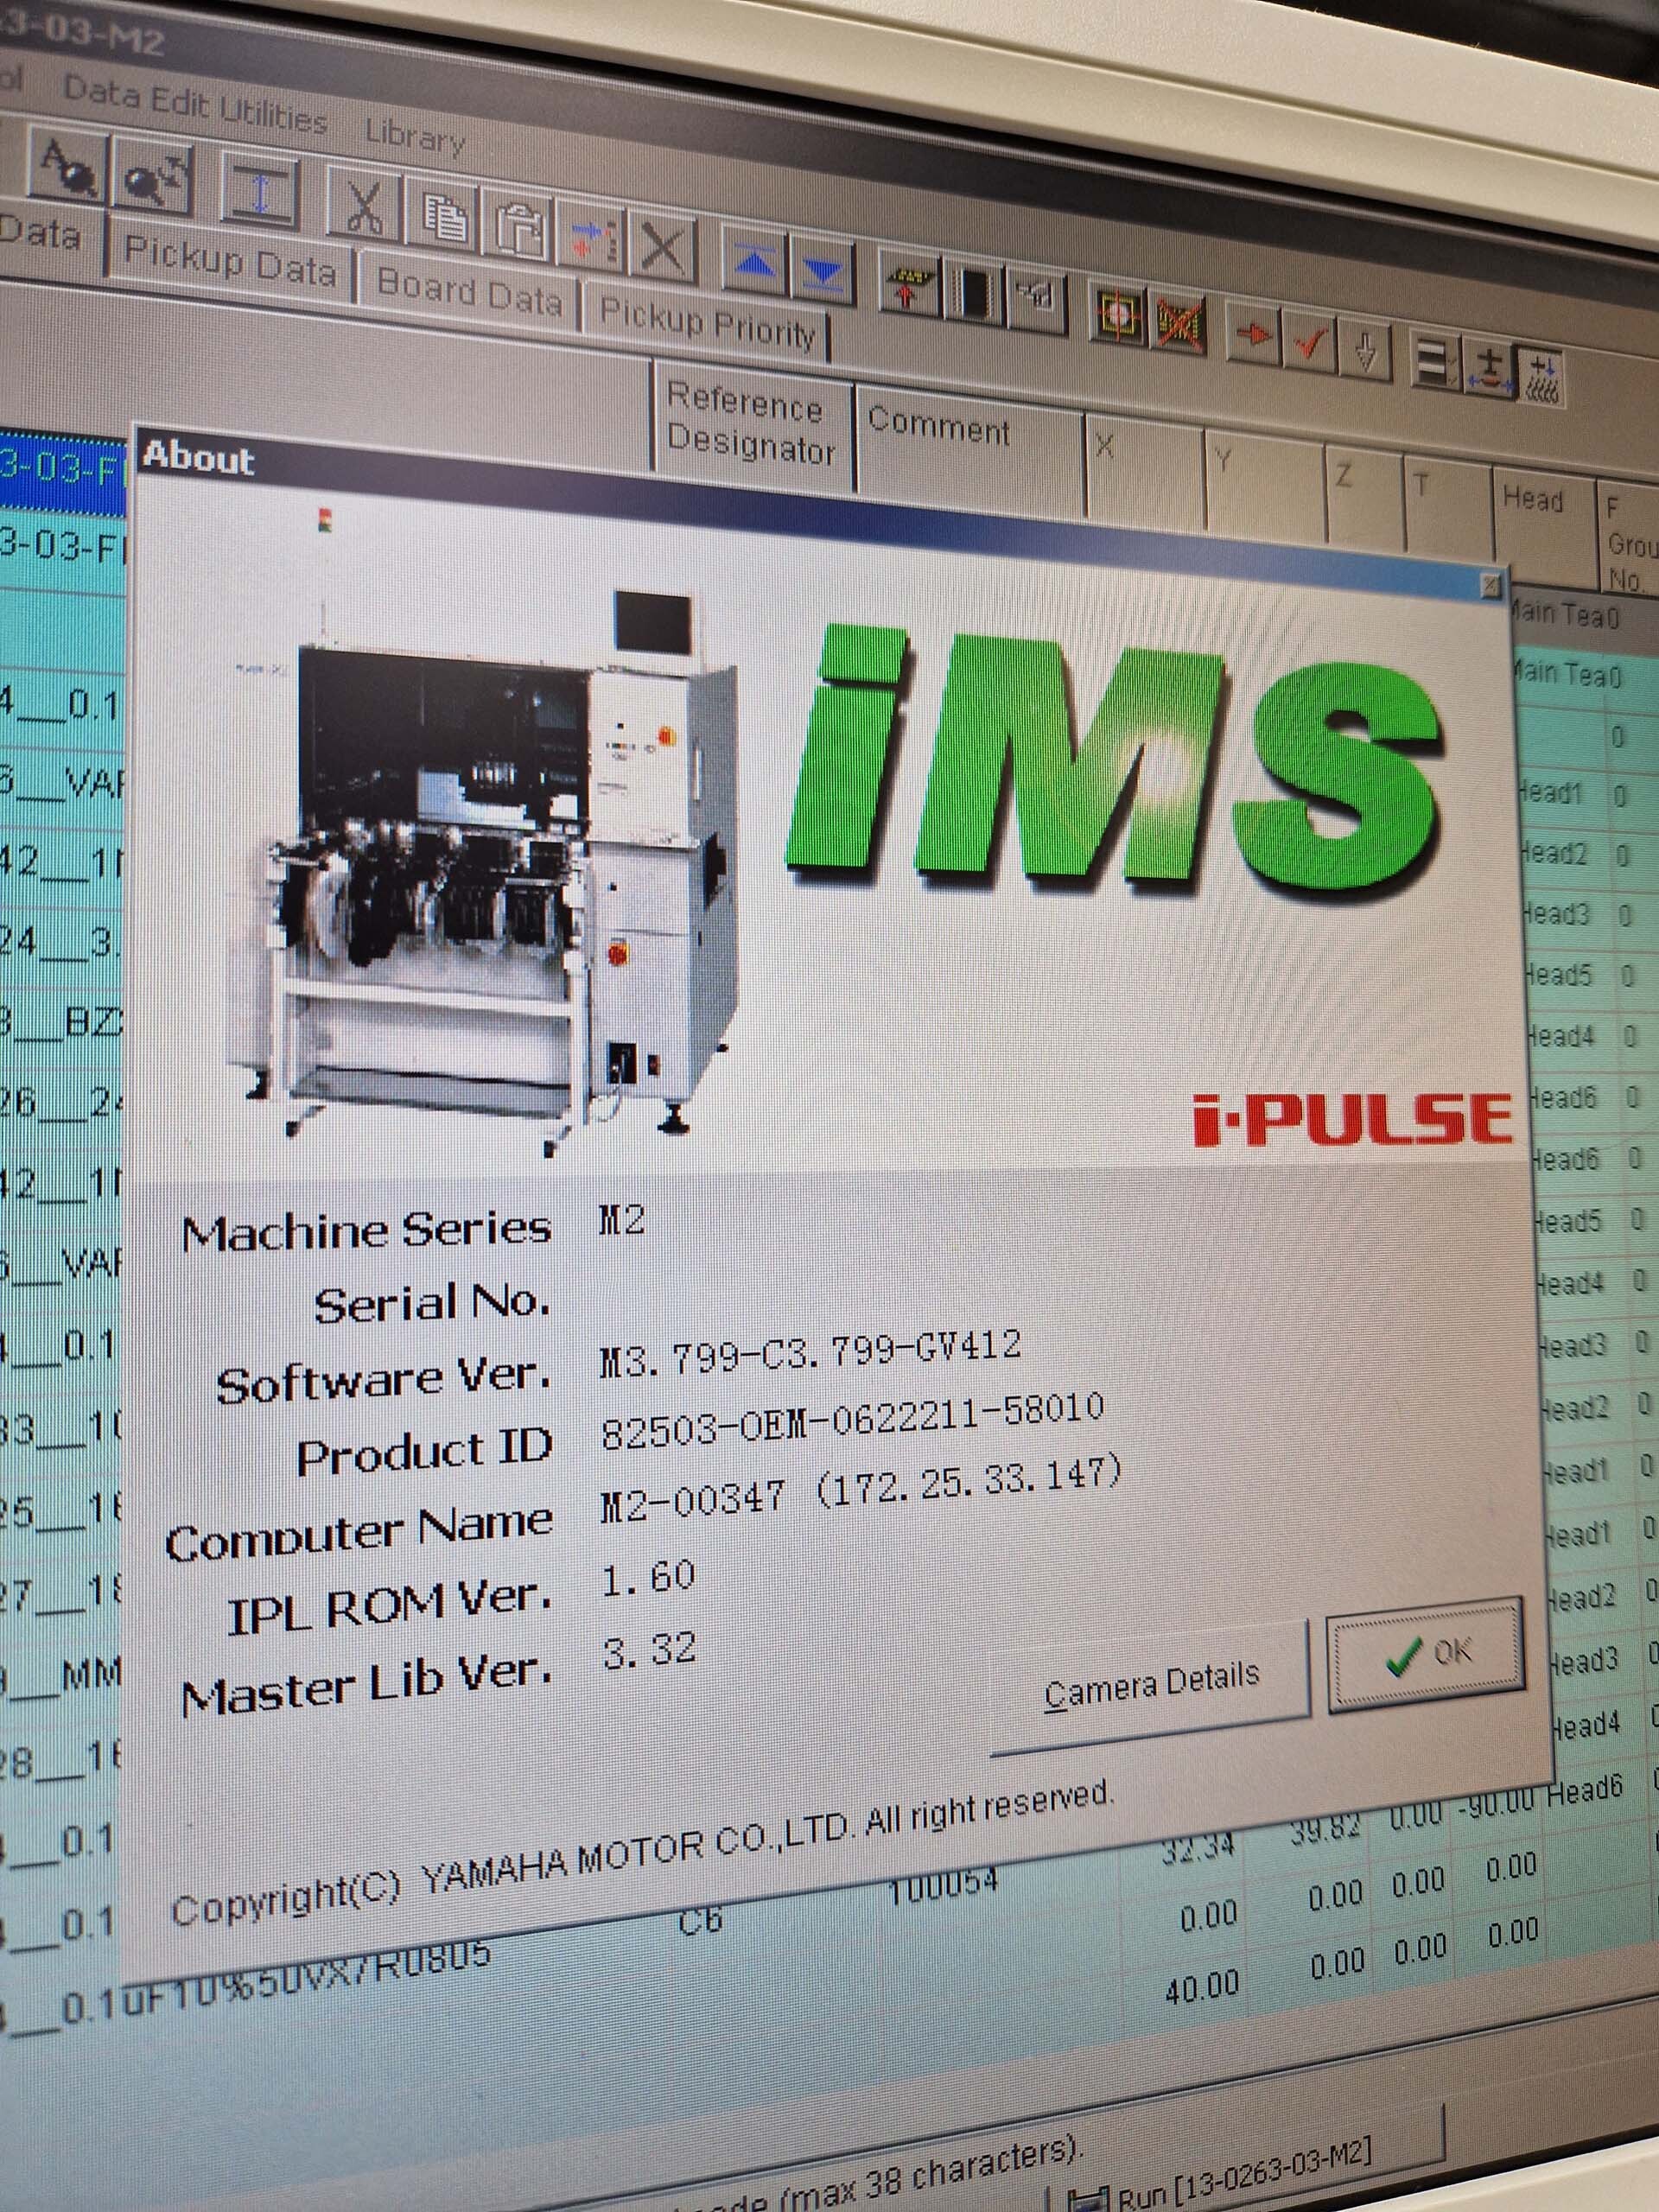Click IPL ROM version value 1.60
Viewport: 1659px width, 2212px height.
pos(648,1578)
